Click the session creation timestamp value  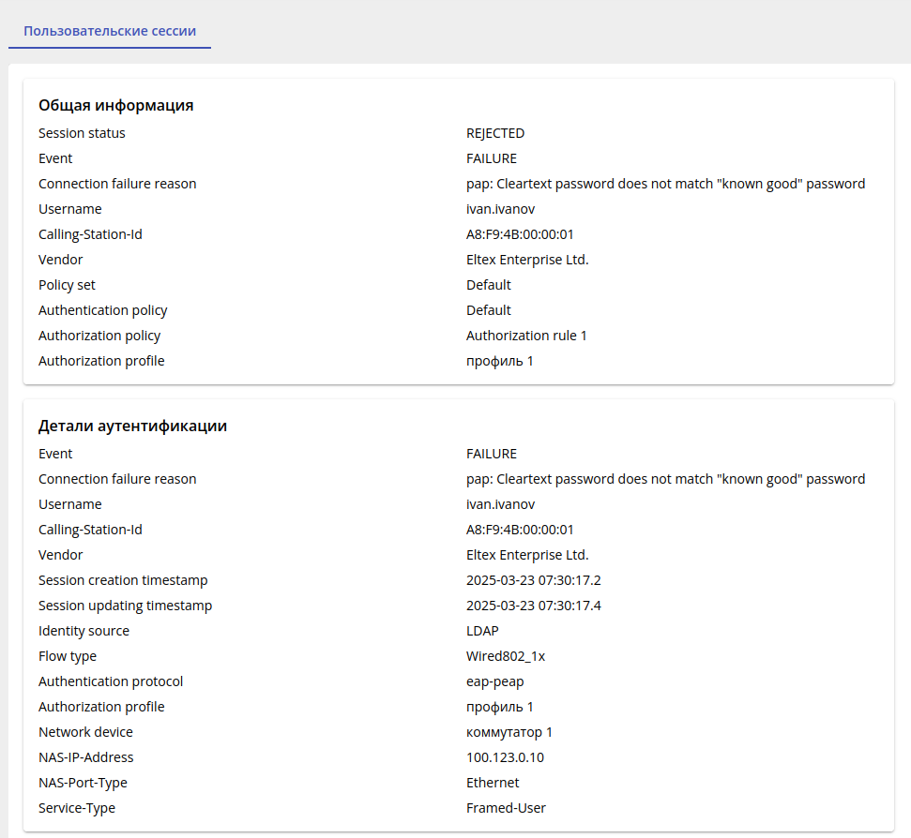coord(533,580)
